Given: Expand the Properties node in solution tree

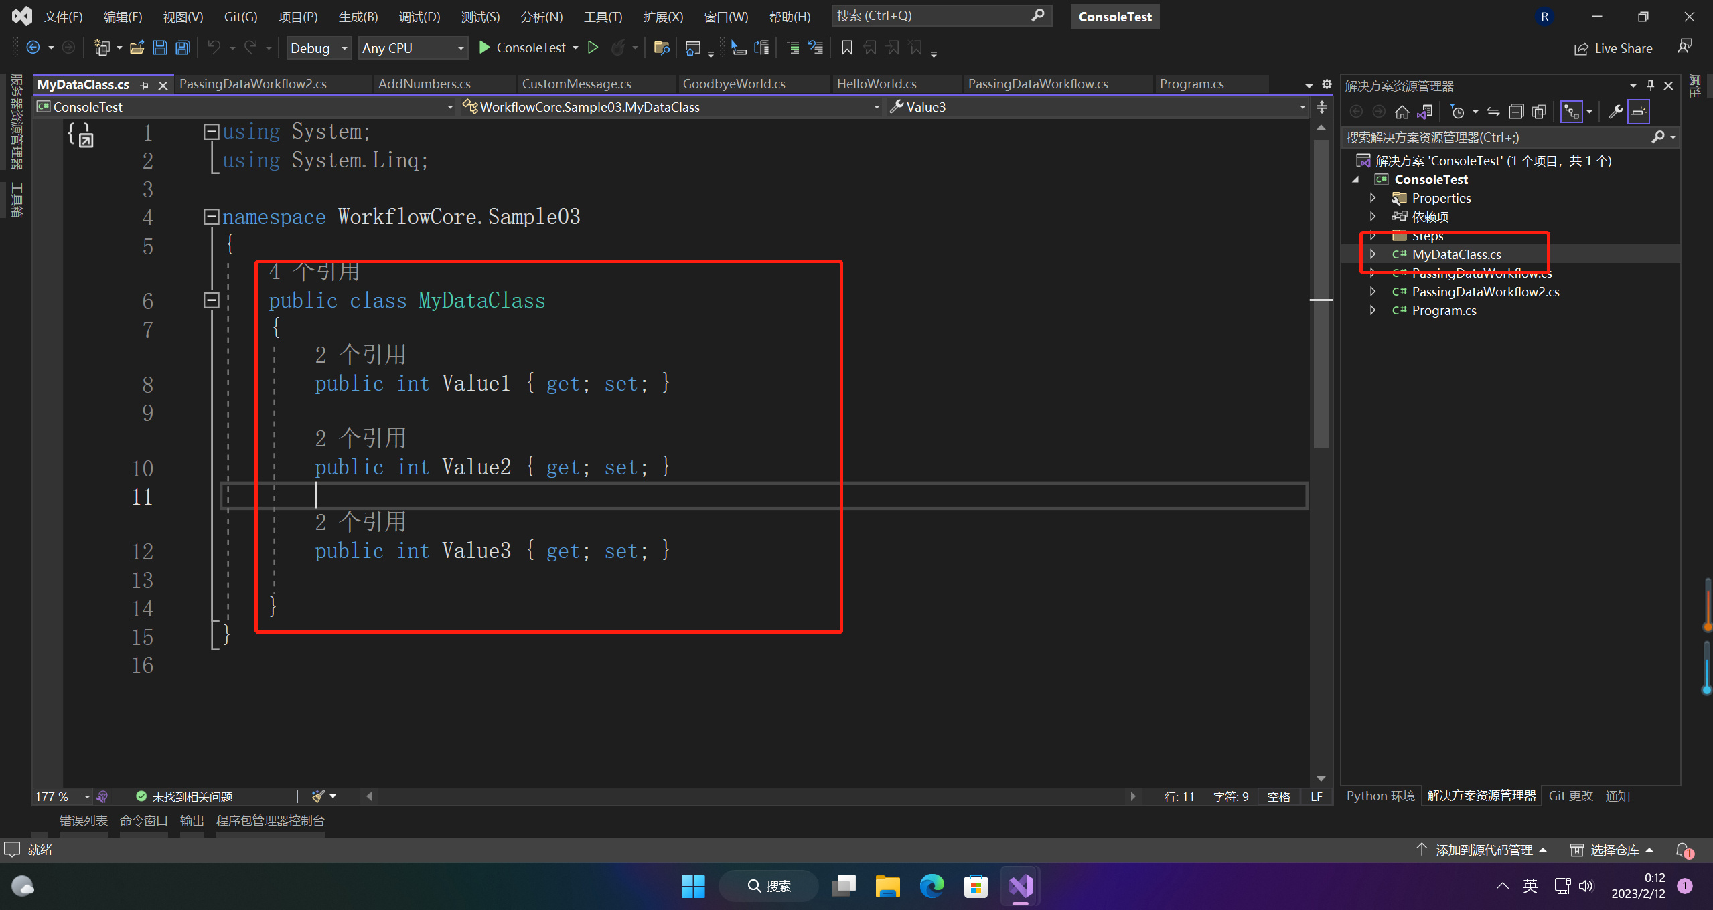Looking at the screenshot, I should click(1373, 198).
